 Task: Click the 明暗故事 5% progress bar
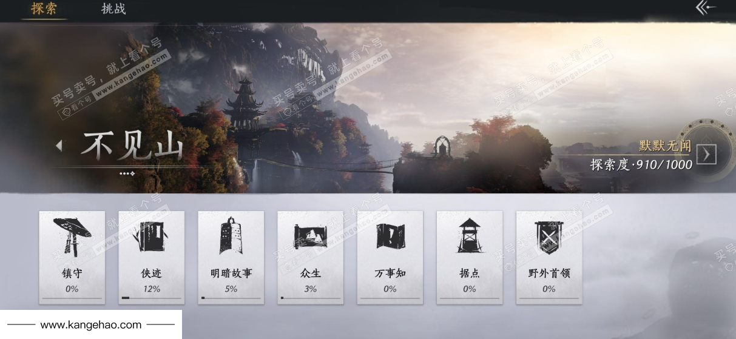(x=231, y=298)
